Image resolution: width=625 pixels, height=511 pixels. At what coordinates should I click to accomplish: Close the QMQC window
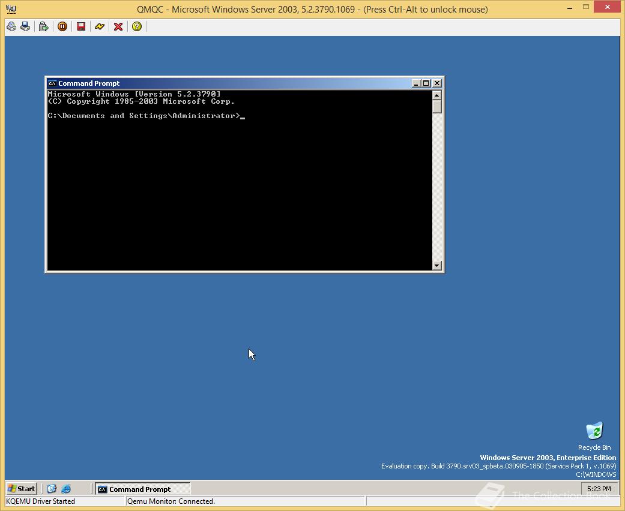coord(608,7)
